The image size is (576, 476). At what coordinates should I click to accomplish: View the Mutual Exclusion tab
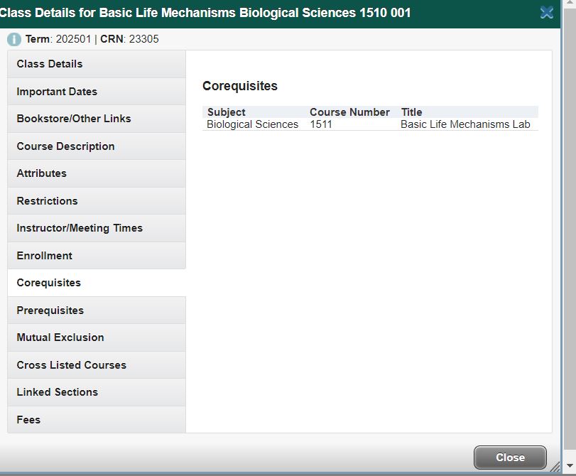(97, 337)
